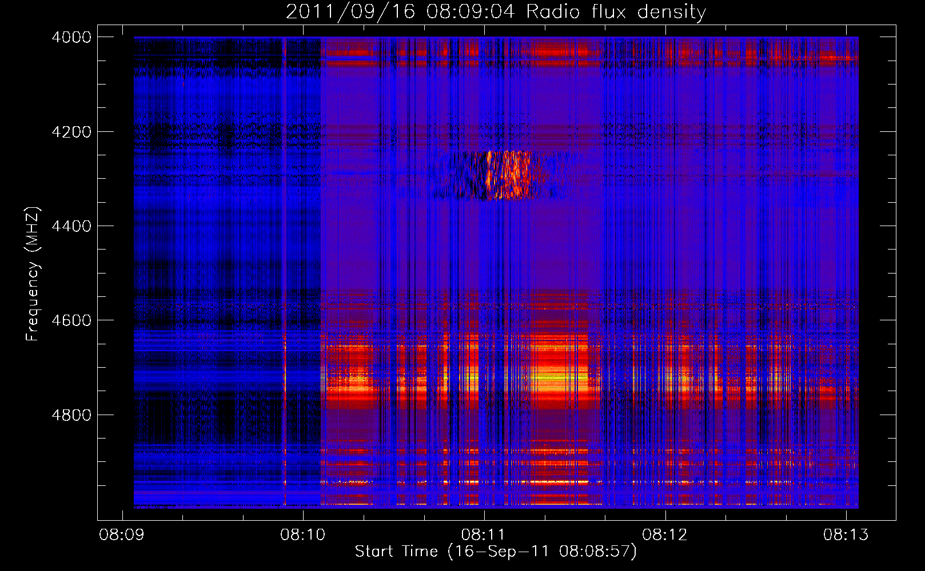
Task: Click the 4600 frequency axis label
Action: click(71, 320)
